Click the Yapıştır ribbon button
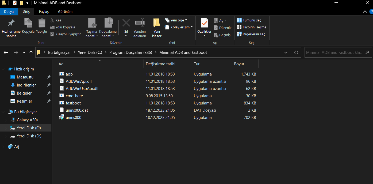The height and width of the screenshot is (184, 373). (42, 26)
